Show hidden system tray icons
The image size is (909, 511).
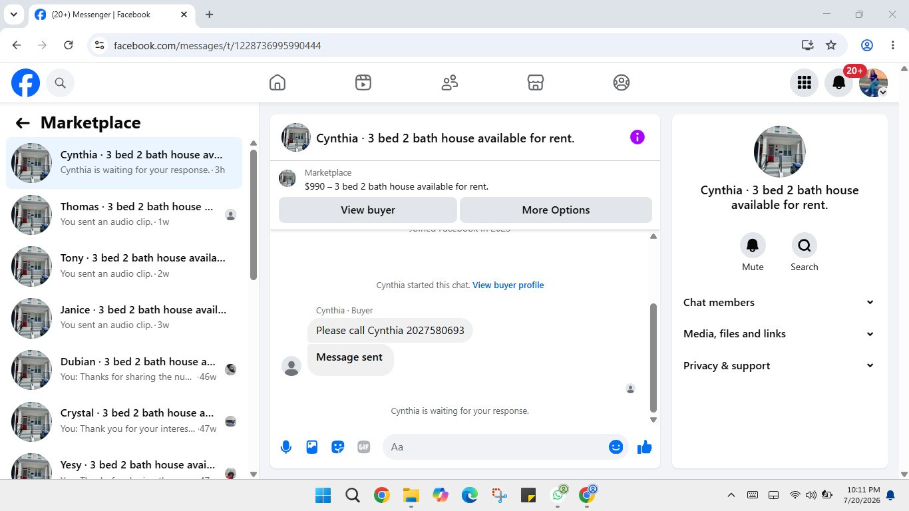coord(731,495)
